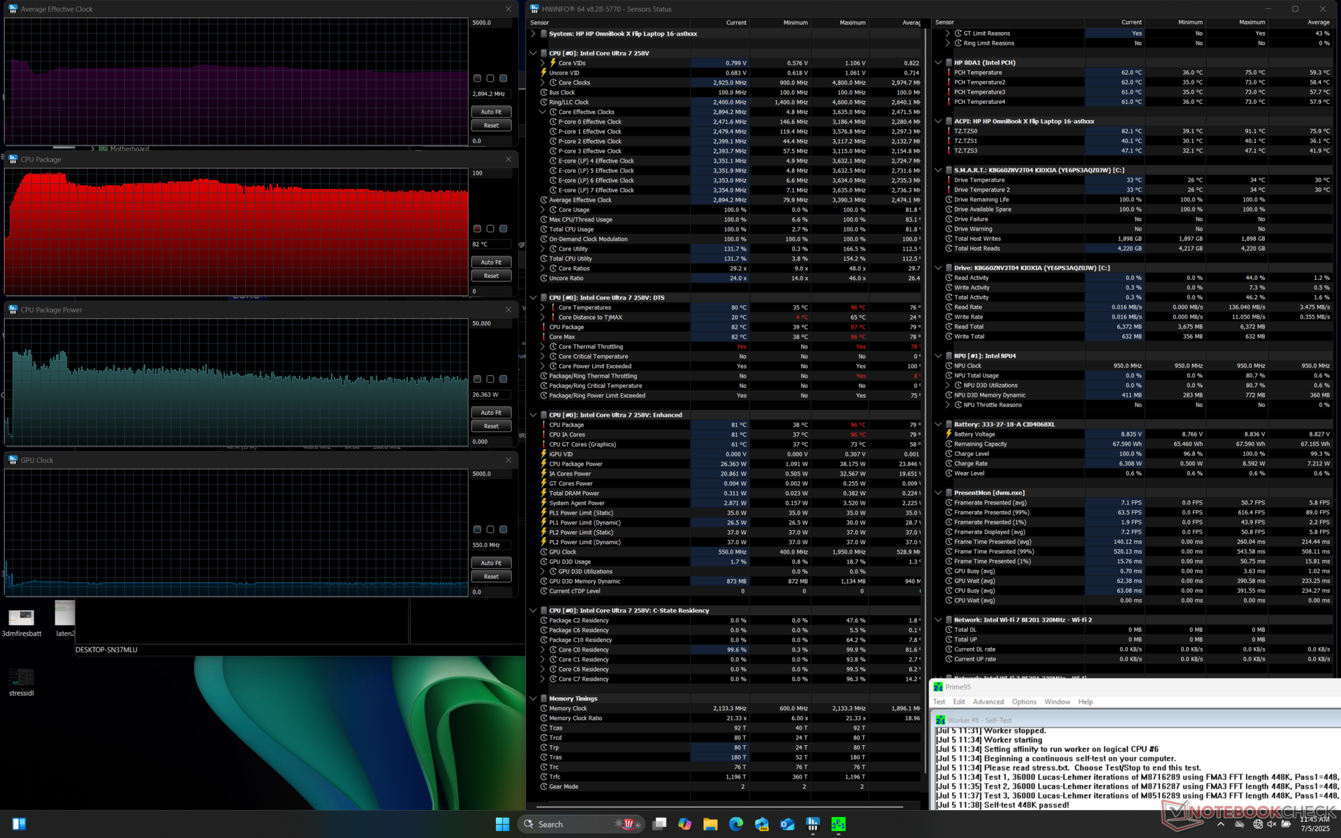
Task: Toggle middle checkbox in GPU Clock graph
Action: (x=490, y=529)
